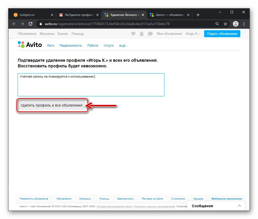Open messages chat bubble icon
This screenshot has height=219, width=258.
[x=150, y=34]
